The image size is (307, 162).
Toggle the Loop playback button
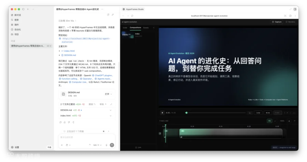[x=258, y=113]
